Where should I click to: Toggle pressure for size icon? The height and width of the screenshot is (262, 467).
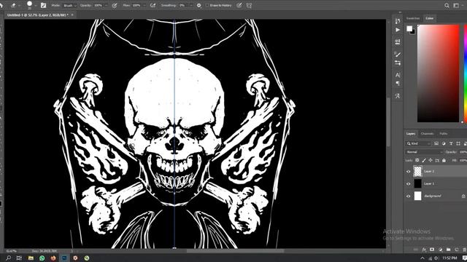coord(239,5)
